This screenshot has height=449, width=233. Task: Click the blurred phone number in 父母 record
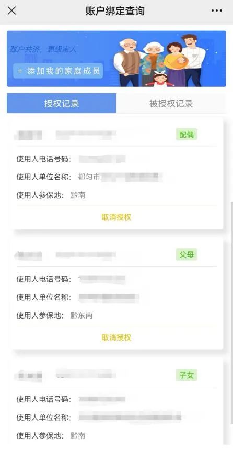[x=102, y=279]
